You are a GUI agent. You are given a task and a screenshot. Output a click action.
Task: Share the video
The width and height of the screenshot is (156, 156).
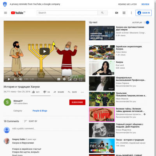tap(59, 92)
